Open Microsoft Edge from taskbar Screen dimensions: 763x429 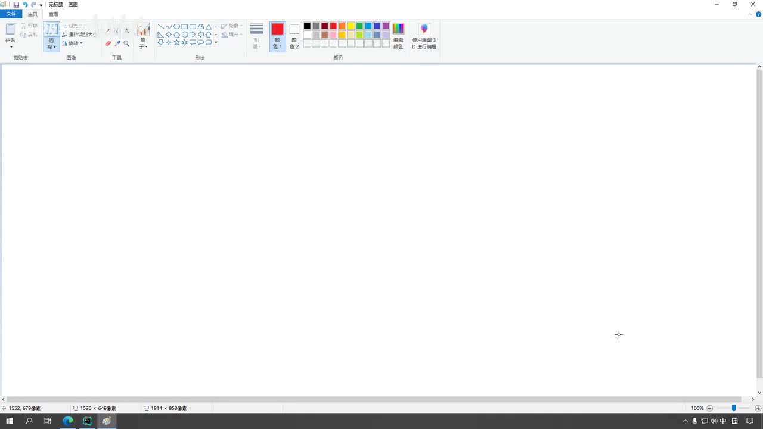(x=67, y=421)
